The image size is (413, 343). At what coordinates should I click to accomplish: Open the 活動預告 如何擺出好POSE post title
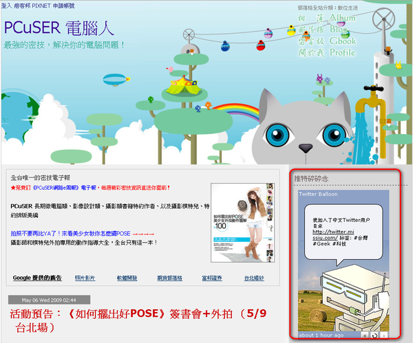(138, 321)
